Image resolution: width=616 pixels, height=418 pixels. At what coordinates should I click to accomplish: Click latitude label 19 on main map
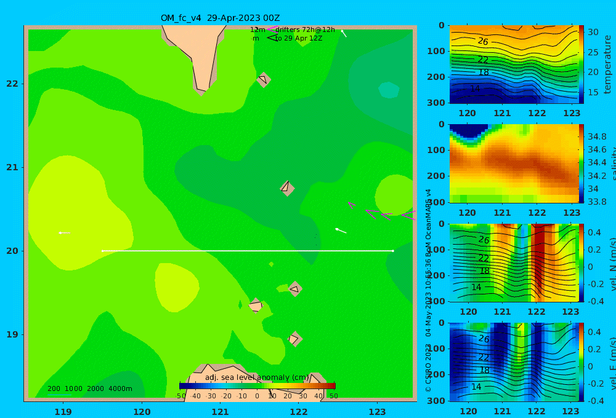(x=12, y=334)
